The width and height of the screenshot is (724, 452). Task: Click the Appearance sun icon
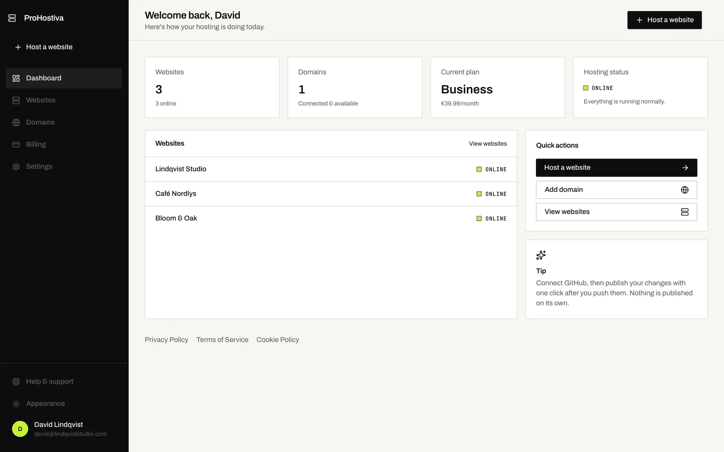pyautogui.click(x=16, y=404)
